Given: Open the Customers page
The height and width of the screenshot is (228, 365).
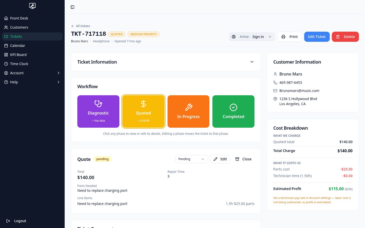Looking at the screenshot, I should tap(32, 27).
